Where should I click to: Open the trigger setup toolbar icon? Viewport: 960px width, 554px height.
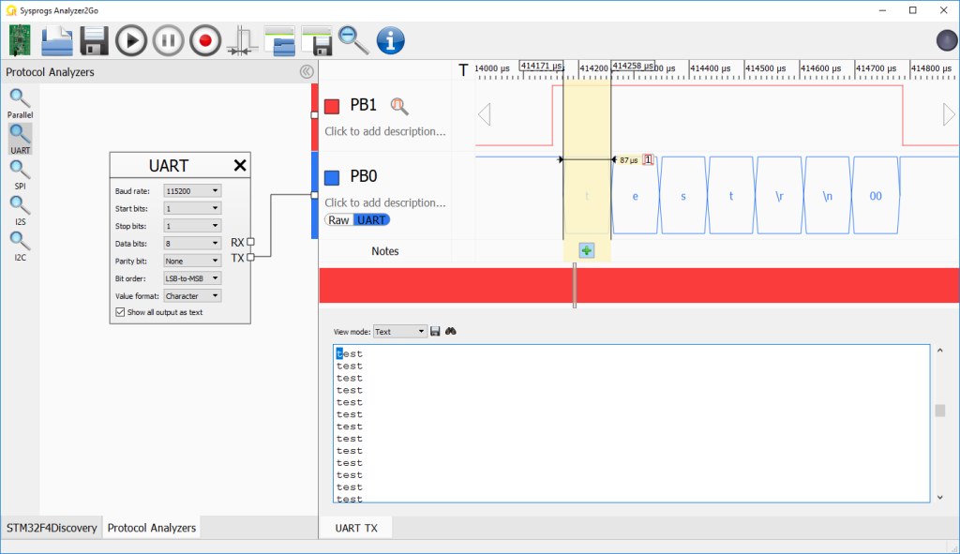tap(242, 40)
